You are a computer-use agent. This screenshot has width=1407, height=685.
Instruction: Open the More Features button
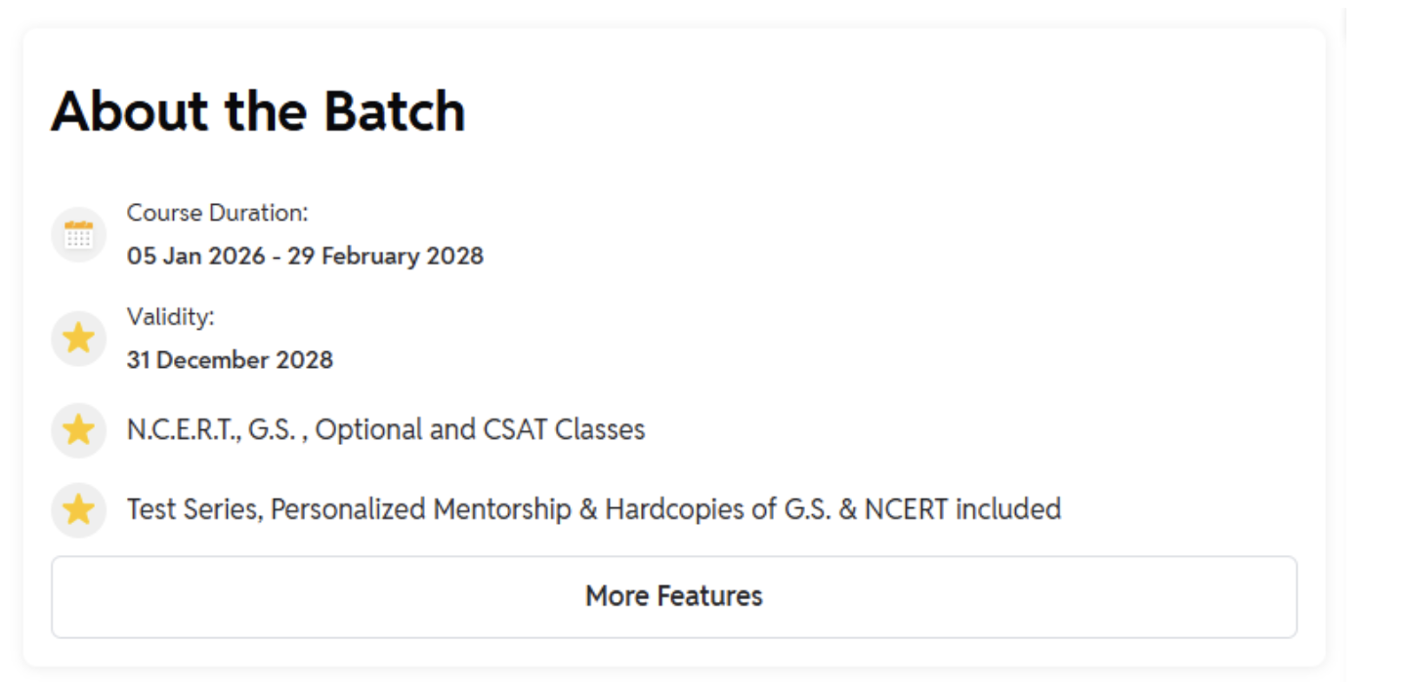(673, 596)
